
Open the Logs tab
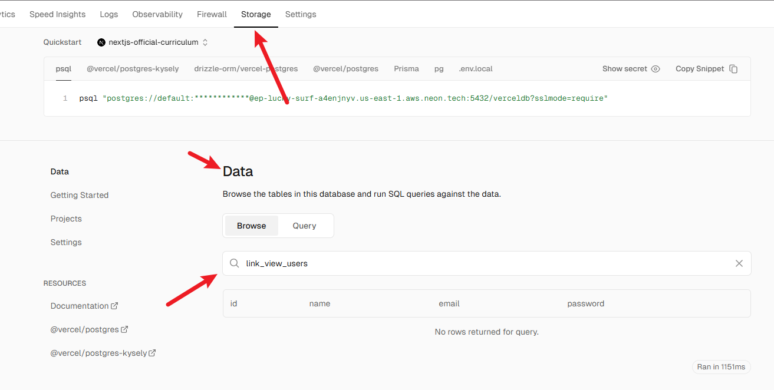coord(109,14)
